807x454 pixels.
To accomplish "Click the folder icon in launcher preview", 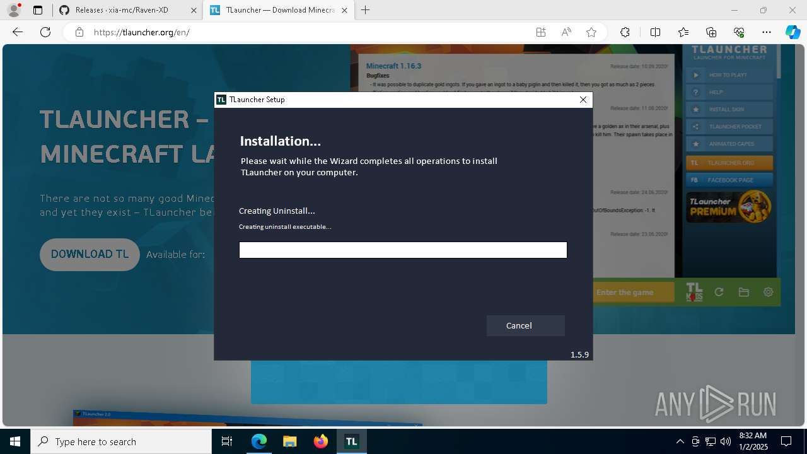I will click(744, 292).
